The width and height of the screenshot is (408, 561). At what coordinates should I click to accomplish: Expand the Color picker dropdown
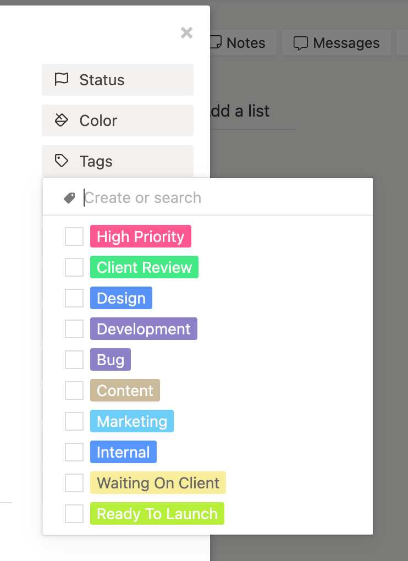coord(117,120)
